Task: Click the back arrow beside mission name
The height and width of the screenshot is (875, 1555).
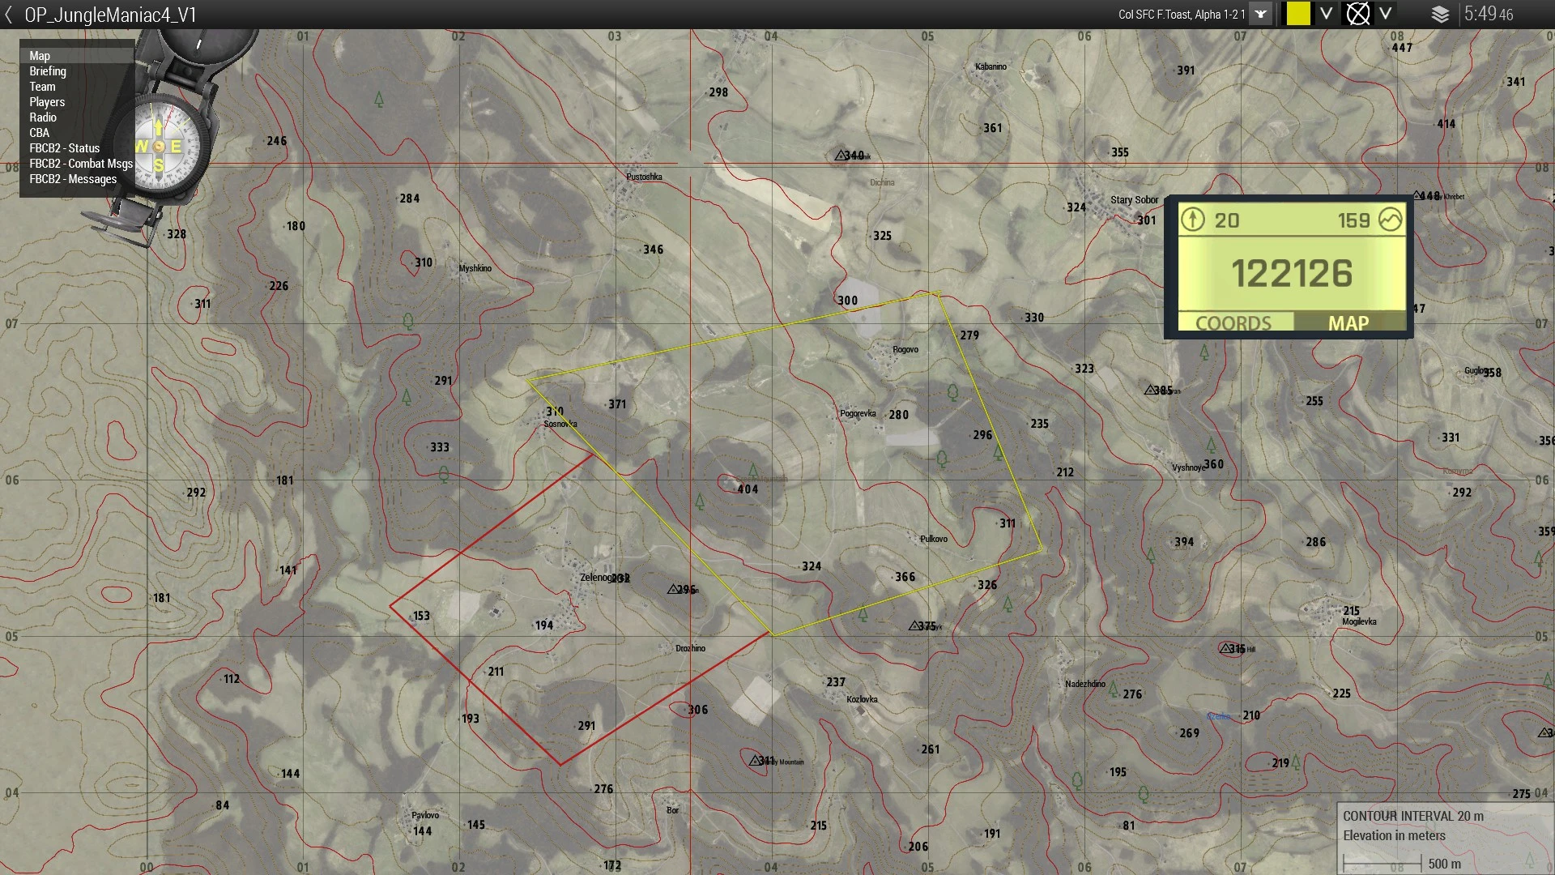Action: [9, 15]
